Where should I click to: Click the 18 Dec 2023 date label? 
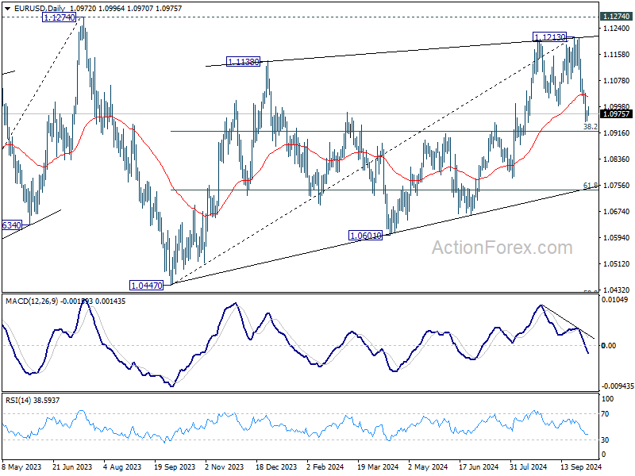point(276,466)
